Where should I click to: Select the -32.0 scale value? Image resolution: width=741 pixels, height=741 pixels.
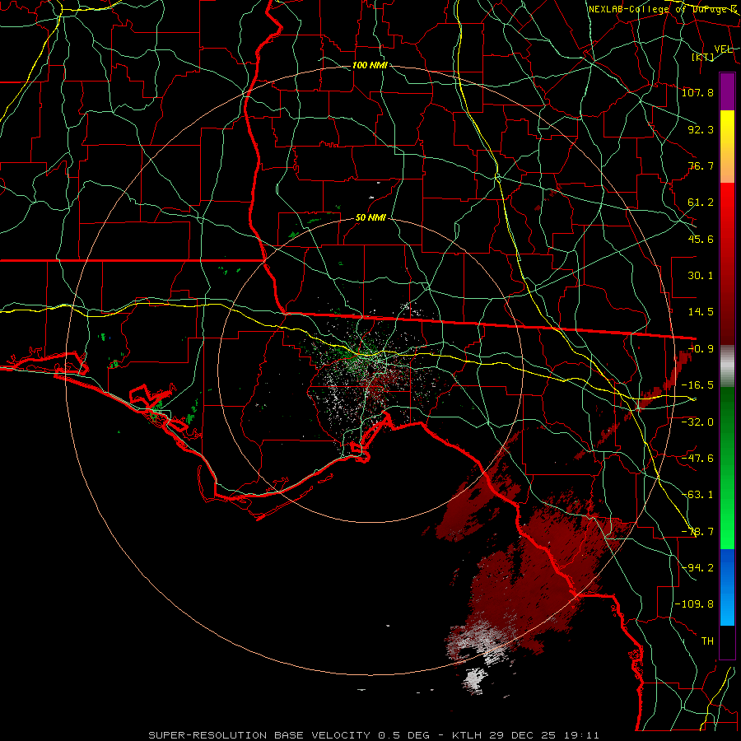pos(697,422)
